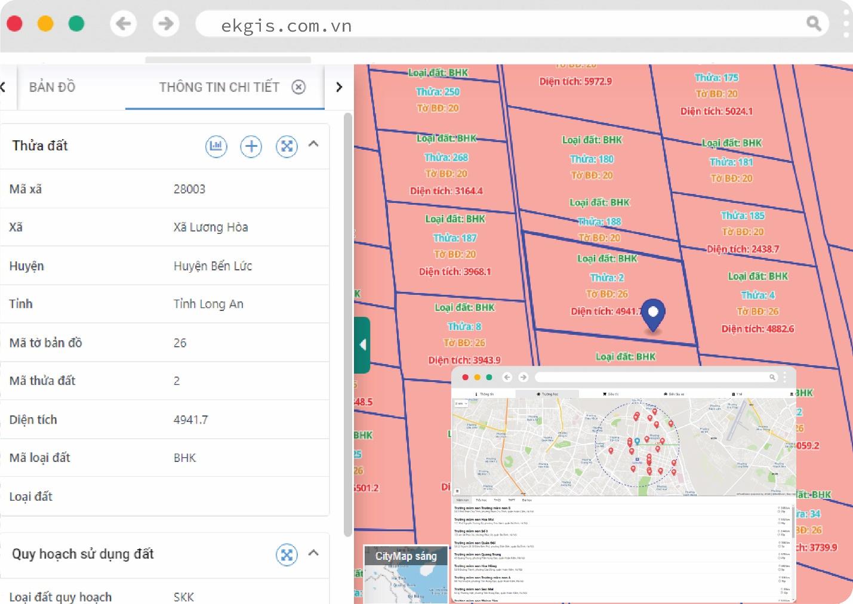Click parcel label Thửa: 180 on map

point(592,159)
